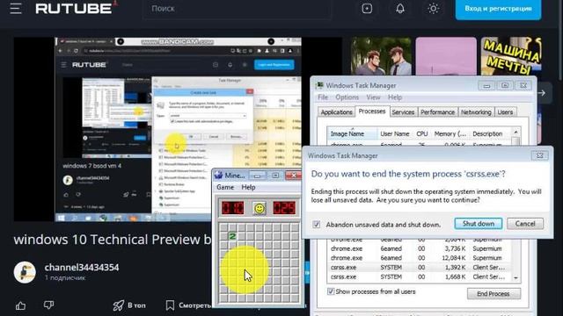The height and width of the screenshot is (316, 563).
Task: Focus the Поиск search field
Action: click(237, 8)
